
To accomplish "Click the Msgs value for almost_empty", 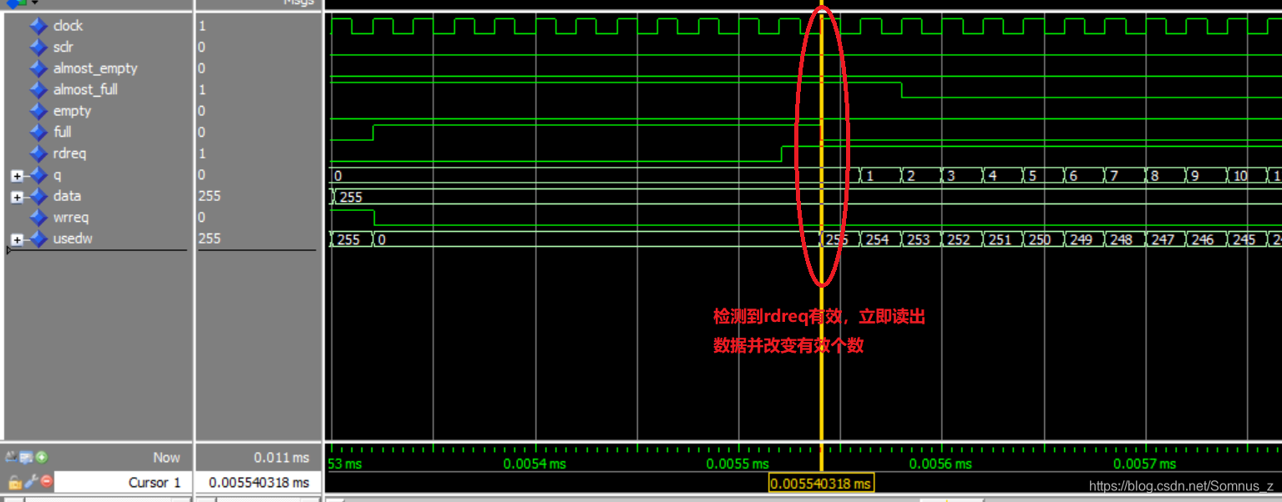I will 202,68.
